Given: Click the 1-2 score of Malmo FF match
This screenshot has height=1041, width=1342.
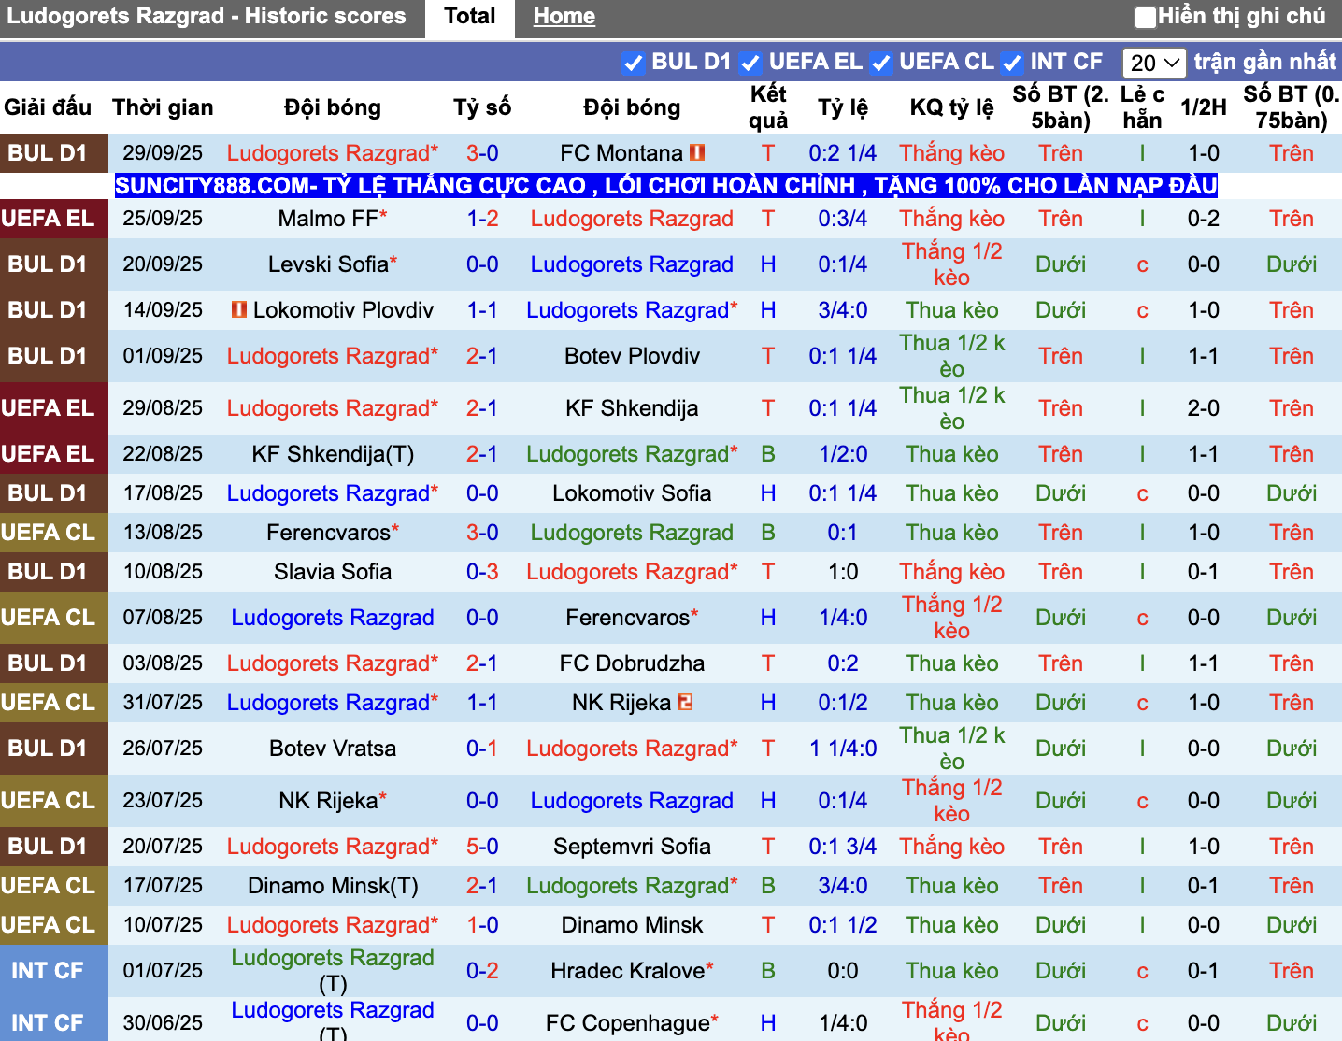Looking at the screenshot, I should (x=482, y=218).
